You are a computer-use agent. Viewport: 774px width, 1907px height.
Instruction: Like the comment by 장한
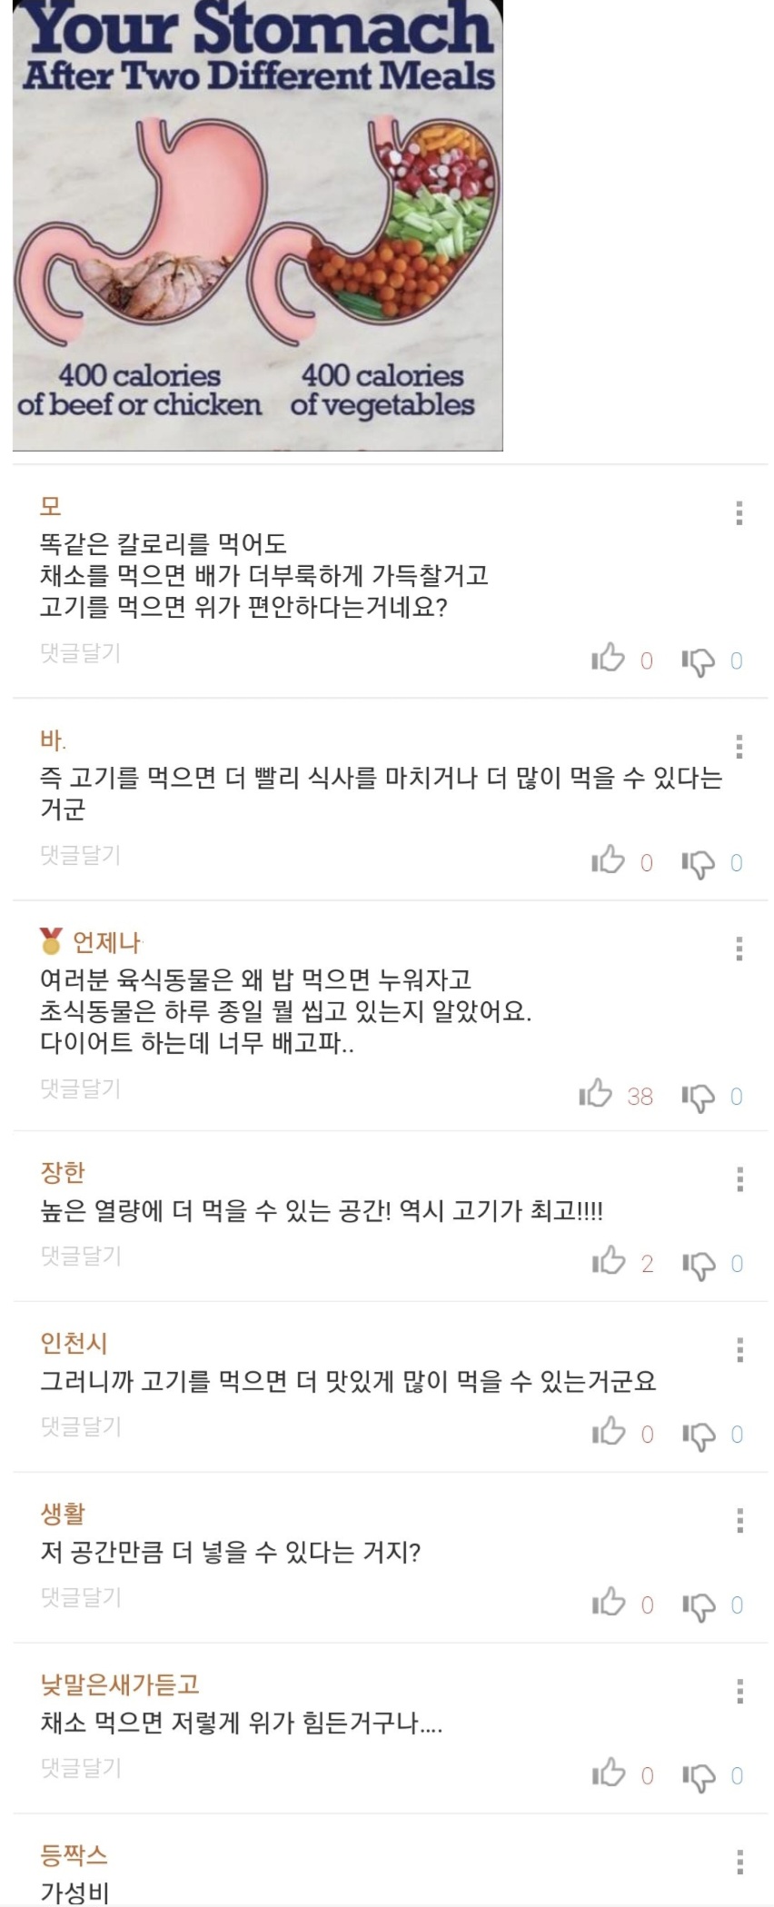point(609,1260)
